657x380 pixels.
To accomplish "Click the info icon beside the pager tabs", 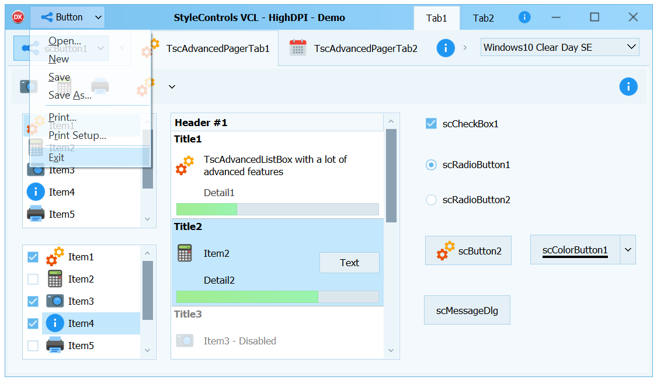I will [446, 48].
